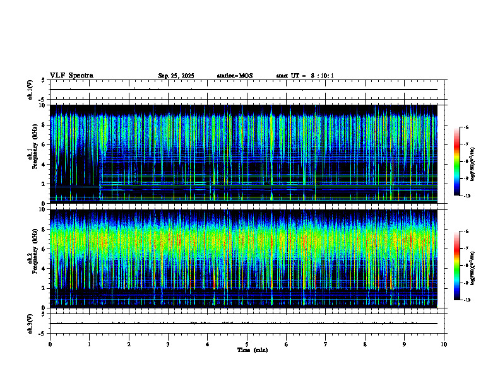Click inside the ch.1 spectrogram panel
Image resolution: width=500 pixels, height=386 pixels.
244,154
